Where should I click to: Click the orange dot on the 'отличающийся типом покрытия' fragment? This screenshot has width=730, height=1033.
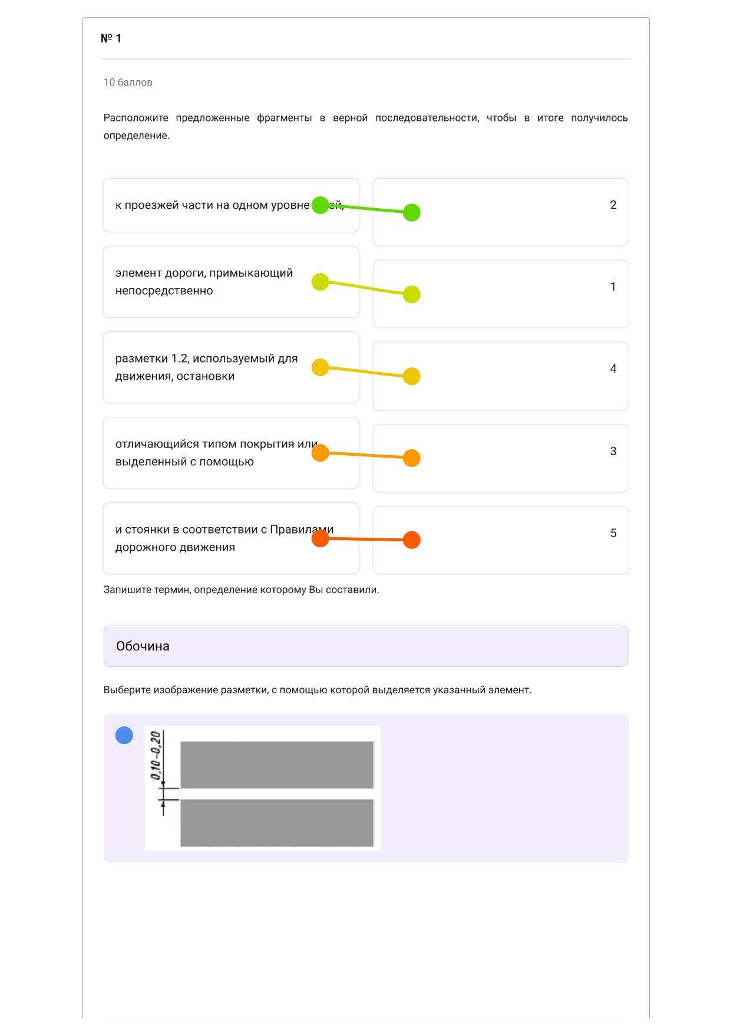(x=320, y=453)
